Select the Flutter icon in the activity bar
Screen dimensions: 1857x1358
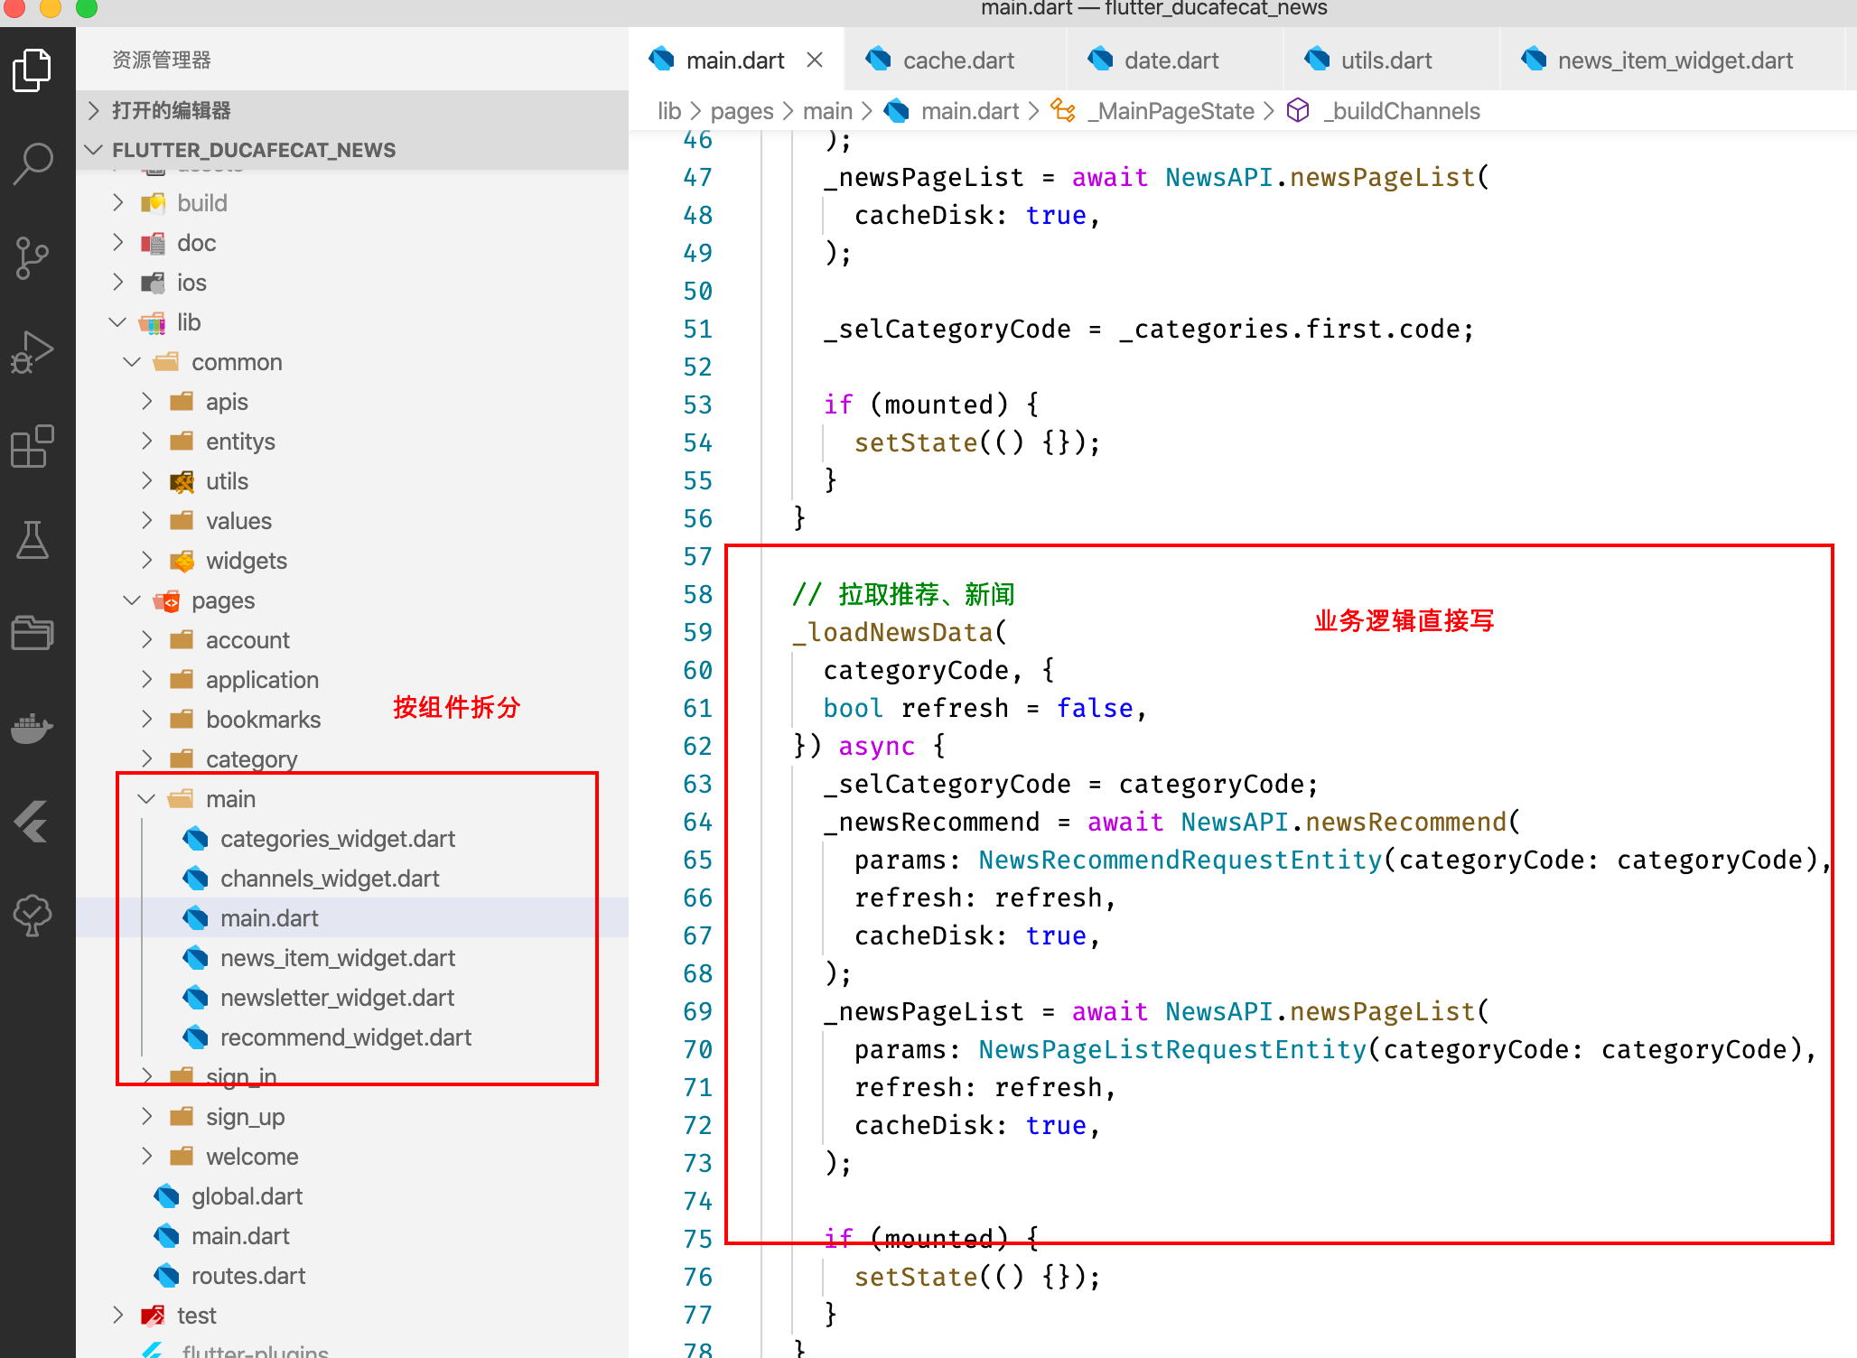click(33, 823)
